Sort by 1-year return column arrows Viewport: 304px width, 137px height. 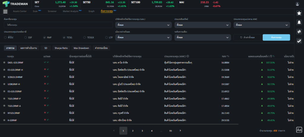pos(273,56)
